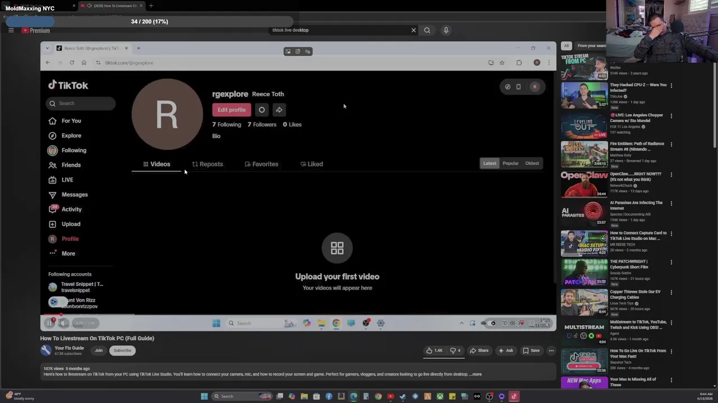Viewport: 718px width, 403px height.
Task: Open 'Activity' in TikTok sidebar
Action: 65,209
